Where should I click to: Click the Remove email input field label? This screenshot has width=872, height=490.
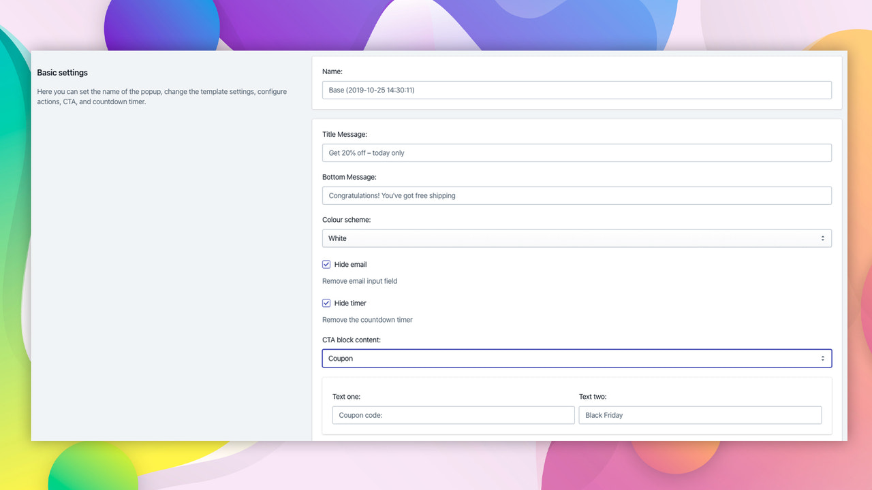[x=360, y=280]
